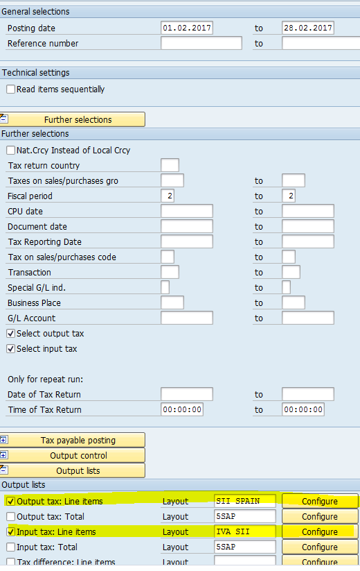Uncheck Select output tax
360x571 pixels.
11,333
